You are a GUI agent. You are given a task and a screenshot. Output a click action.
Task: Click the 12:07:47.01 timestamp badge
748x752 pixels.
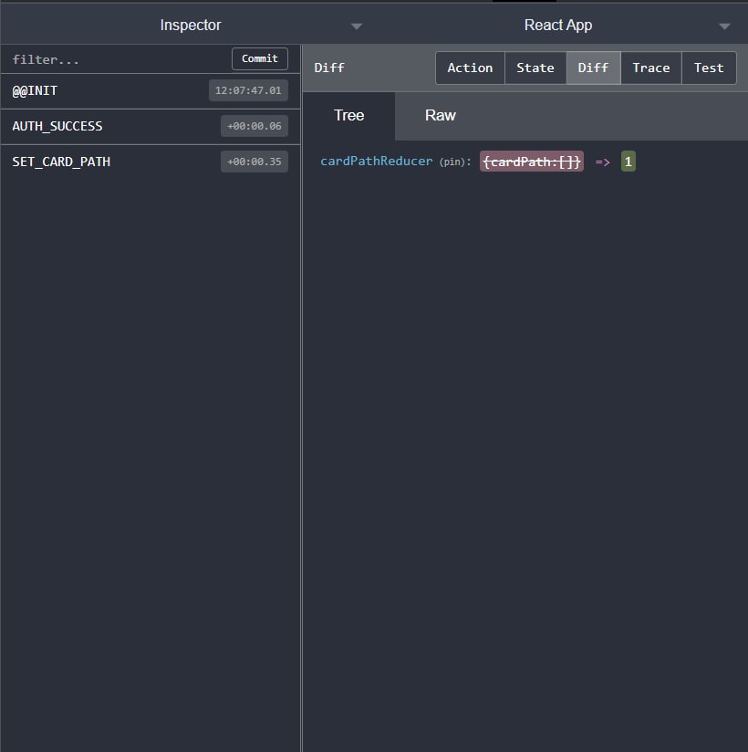[x=248, y=91]
